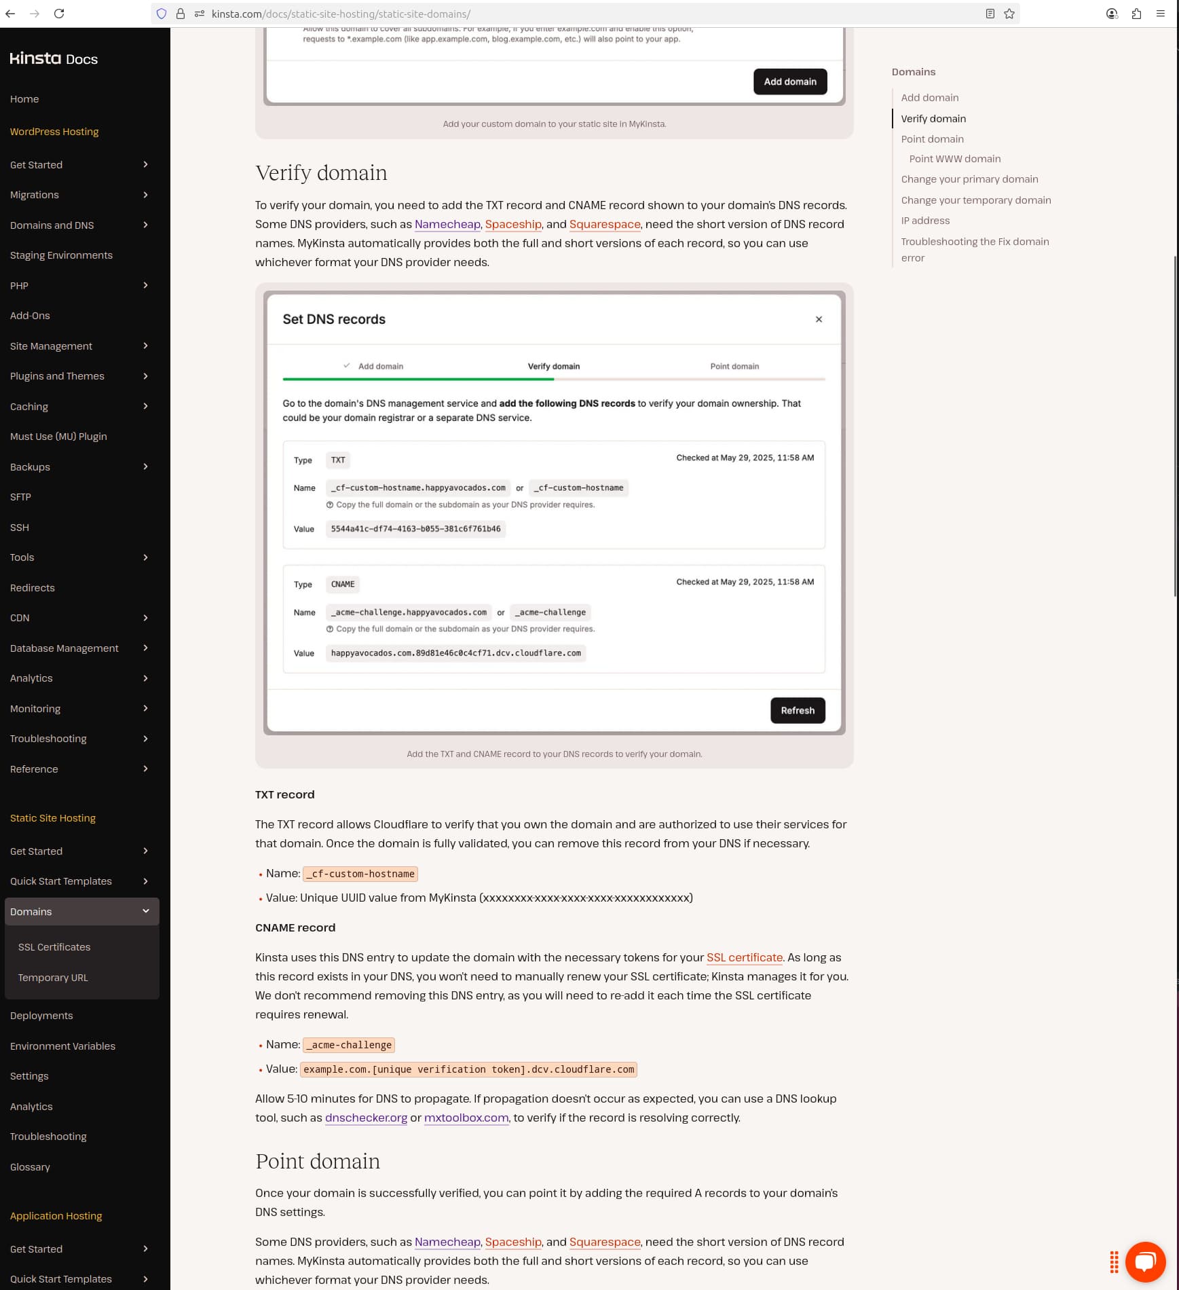The width and height of the screenshot is (1179, 1290).
Task: Open Glossary in the sidebar
Action: (x=30, y=1167)
